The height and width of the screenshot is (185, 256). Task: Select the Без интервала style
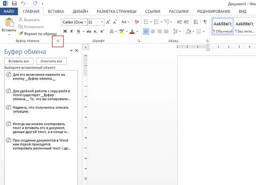tap(245, 26)
